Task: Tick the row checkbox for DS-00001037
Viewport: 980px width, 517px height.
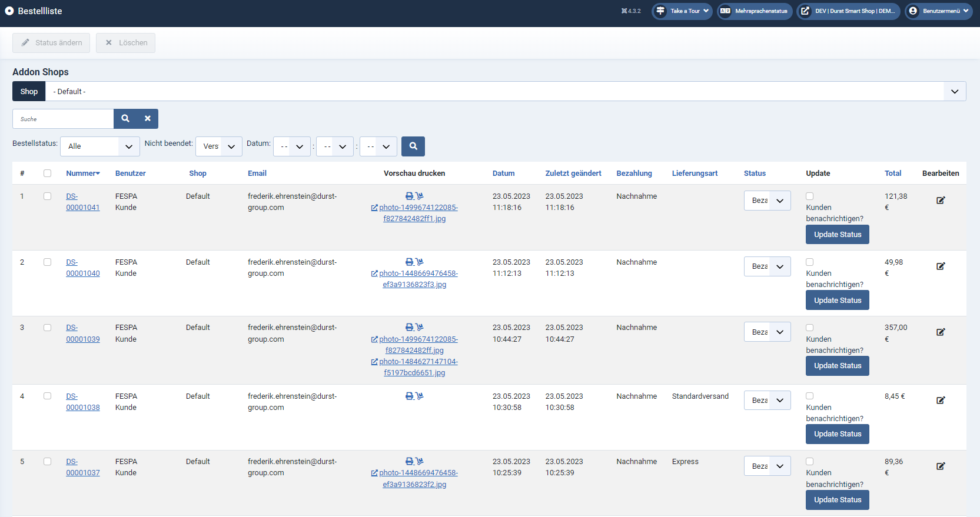Action: pos(47,462)
